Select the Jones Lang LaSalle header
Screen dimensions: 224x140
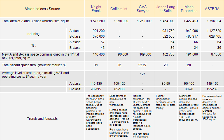click(x=166, y=9)
